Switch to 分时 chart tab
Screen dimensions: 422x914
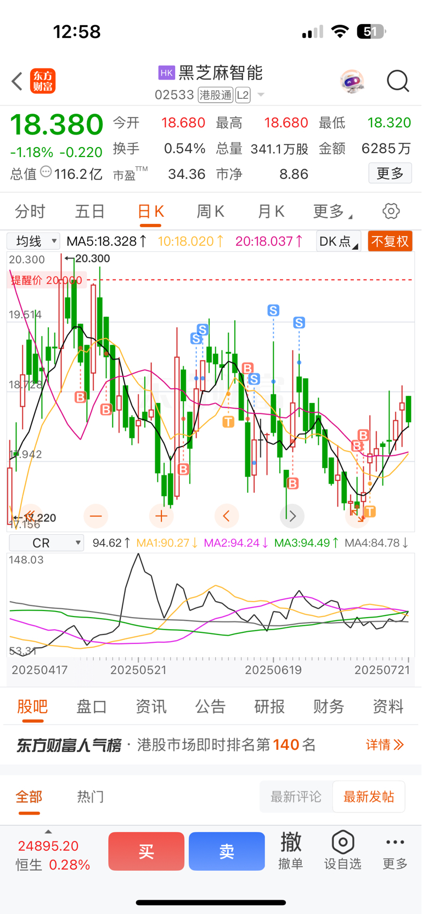(30, 211)
